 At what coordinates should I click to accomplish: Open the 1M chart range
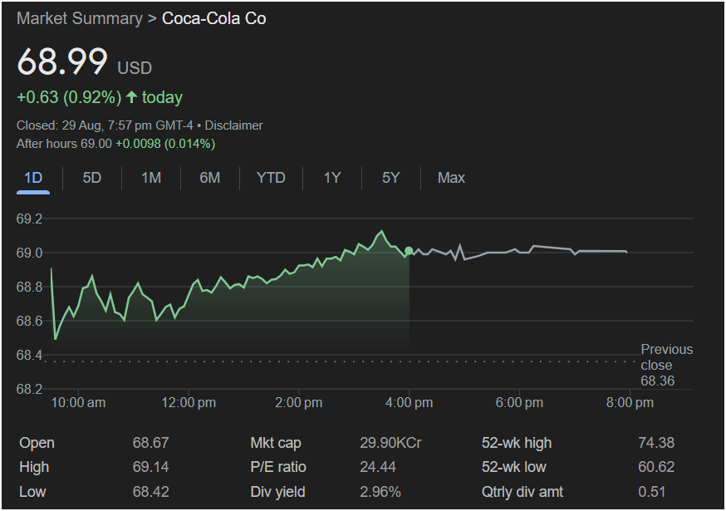pyautogui.click(x=151, y=178)
